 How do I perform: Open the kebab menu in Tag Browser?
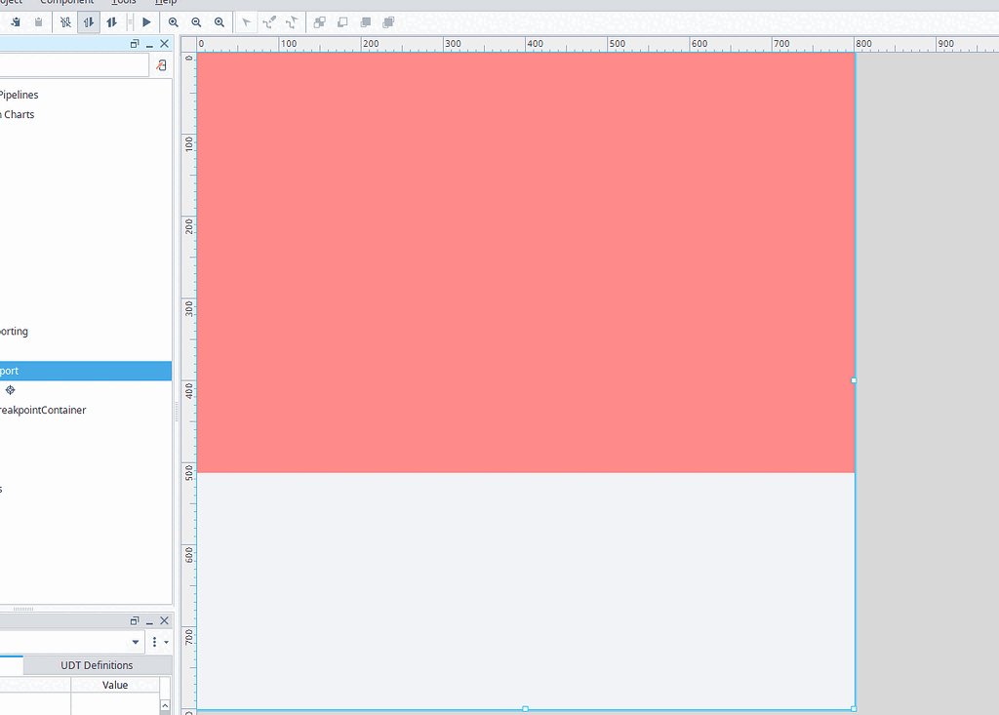[154, 642]
